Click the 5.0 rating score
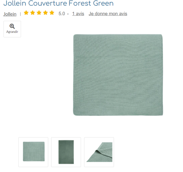183x172 pixels. [62, 14]
